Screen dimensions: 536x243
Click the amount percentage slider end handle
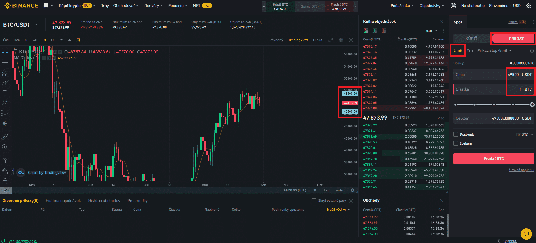pyautogui.click(x=532, y=105)
